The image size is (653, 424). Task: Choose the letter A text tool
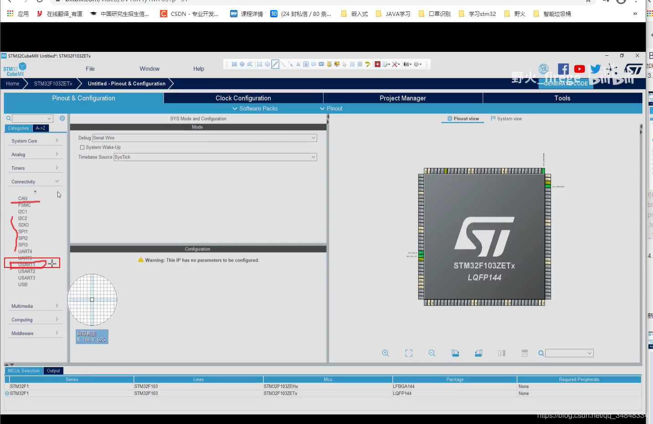[x=298, y=64]
